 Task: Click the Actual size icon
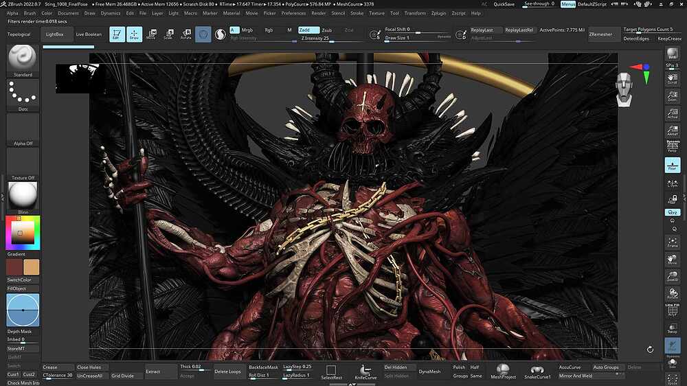coord(672,113)
